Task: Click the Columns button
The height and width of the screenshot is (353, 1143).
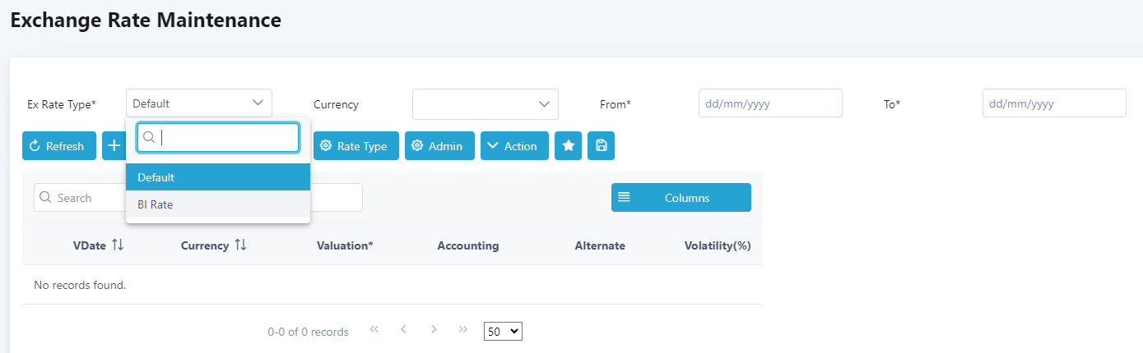Action: coord(681,198)
